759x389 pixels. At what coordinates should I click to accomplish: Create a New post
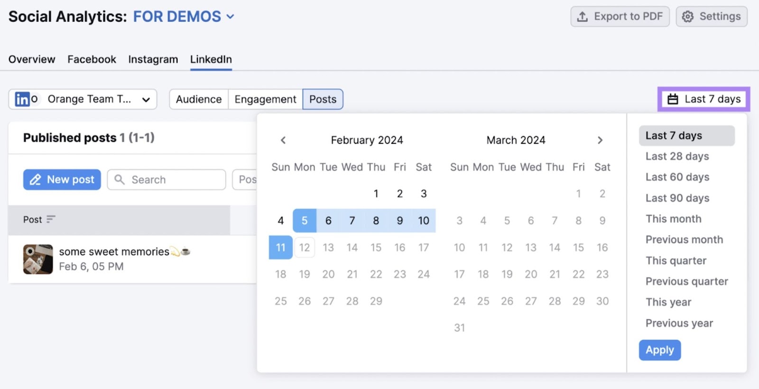[x=62, y=180]
